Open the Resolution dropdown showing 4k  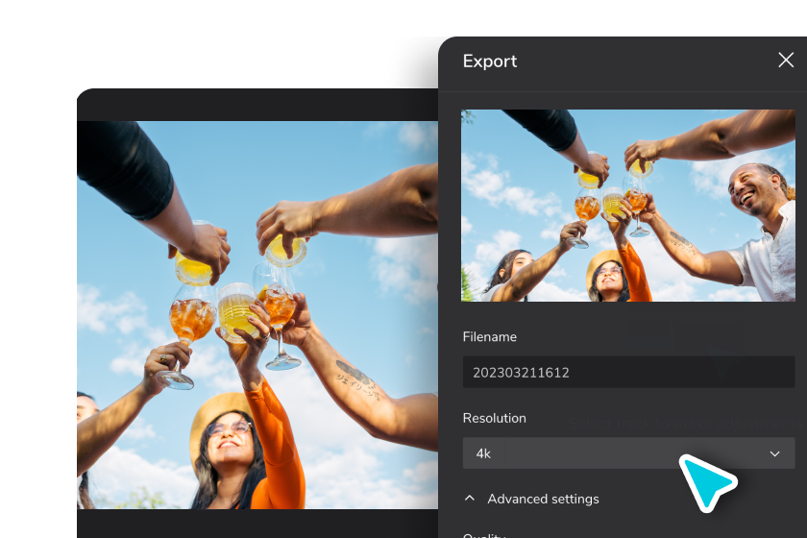628,453
